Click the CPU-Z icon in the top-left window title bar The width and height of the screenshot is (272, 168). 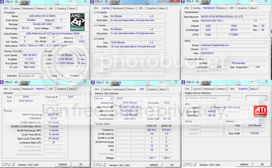tap(2, 2)
